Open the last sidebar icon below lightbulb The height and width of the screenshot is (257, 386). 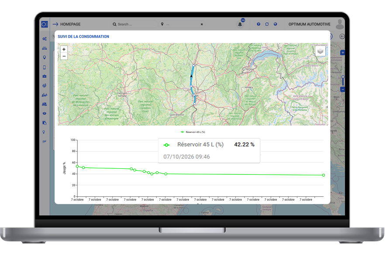44,141
